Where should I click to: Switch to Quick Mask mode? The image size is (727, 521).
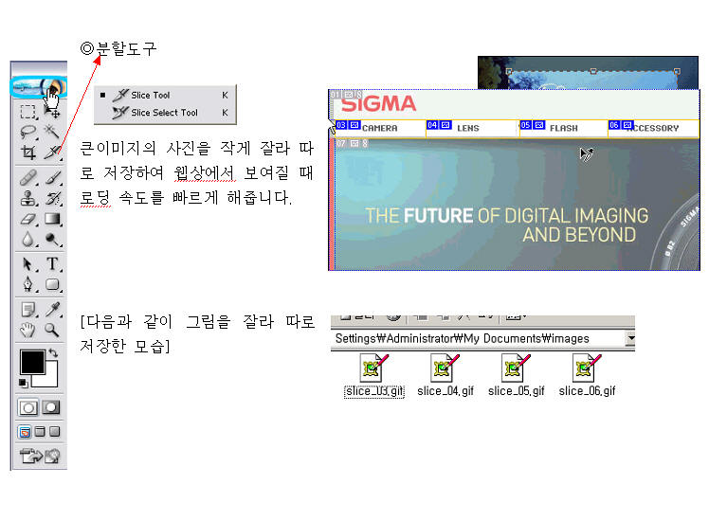[x=50, y=407]
